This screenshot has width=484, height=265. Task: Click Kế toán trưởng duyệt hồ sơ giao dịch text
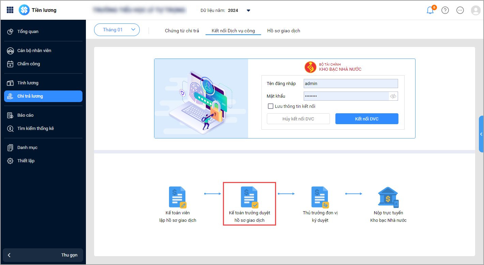[249, 217]
